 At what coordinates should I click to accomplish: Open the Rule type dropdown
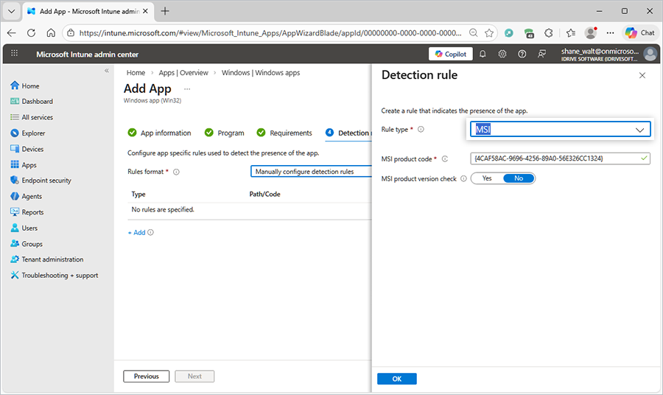(x=560, y=129)
